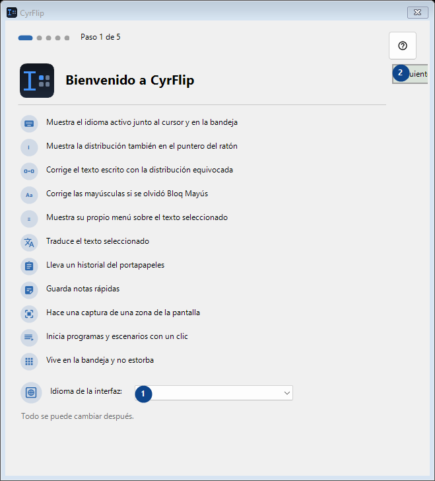This screenshot has width=435, height=481.
Task: Close the CyrFlip window
Action: coord(418,13)
